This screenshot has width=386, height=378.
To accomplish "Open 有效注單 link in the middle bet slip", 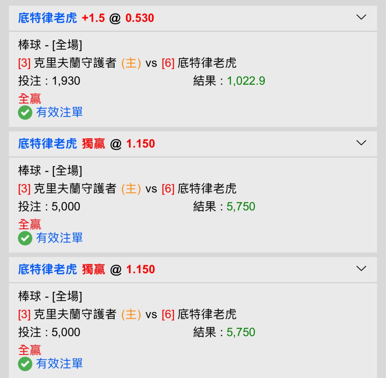I will coord(59,238).
